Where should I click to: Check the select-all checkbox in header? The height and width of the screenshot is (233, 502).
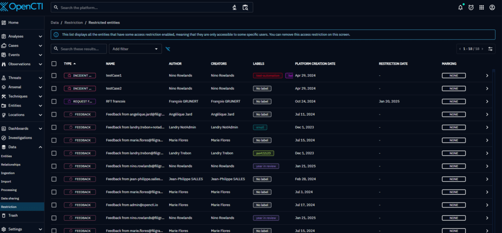click(54, 64)
